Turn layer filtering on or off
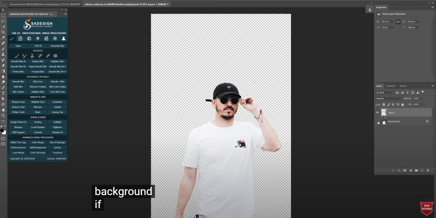436x218 pixels. [x=423, y=92]
